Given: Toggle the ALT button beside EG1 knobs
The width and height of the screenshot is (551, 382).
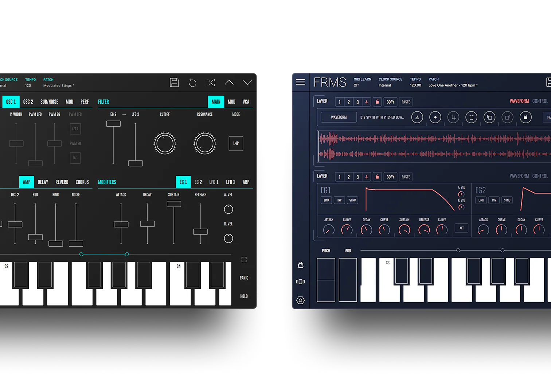Looking at the screenshot, I should [x=462, y=228].
